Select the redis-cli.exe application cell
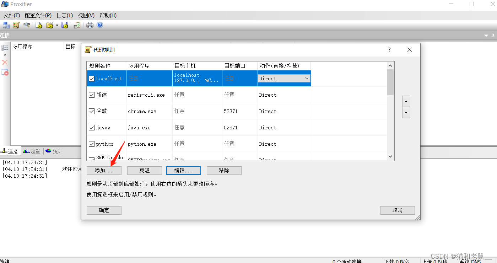The image size is (497, 263). [149, 95]
